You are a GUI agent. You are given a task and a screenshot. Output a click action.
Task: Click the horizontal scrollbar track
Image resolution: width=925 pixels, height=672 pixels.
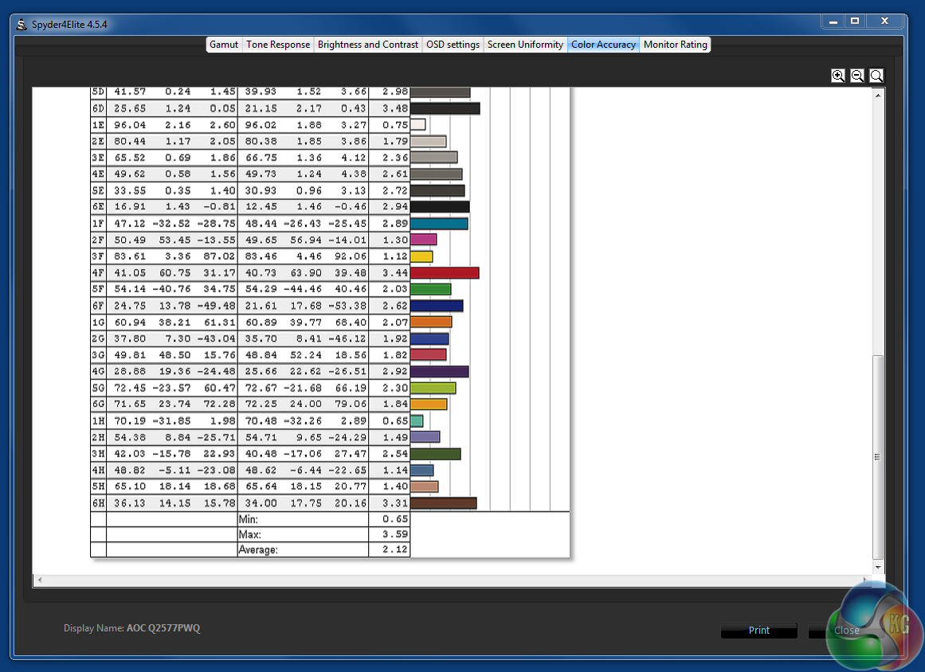[x=453, y=580]
